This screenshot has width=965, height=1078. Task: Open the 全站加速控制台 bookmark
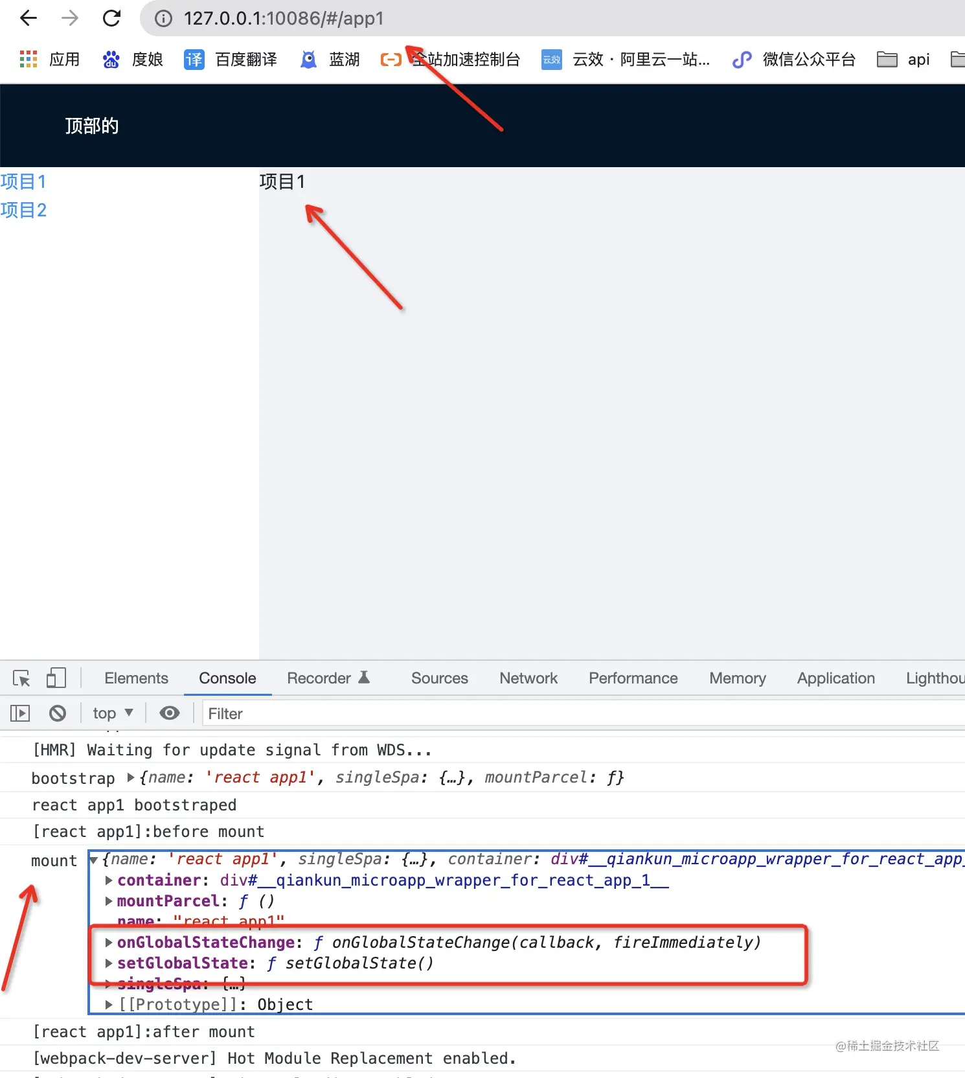[x=450, y=60]
